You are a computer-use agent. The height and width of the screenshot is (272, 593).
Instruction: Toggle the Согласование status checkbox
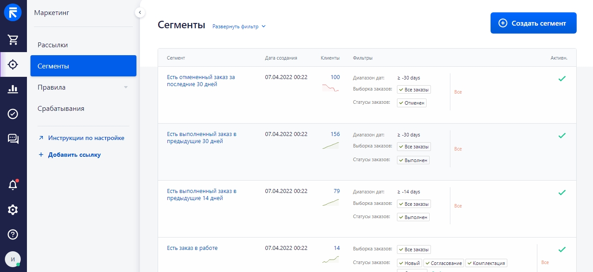(x=444, y=263)
